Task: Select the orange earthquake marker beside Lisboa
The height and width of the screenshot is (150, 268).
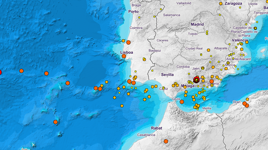Action: (124, 56)
